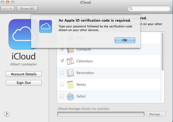Open Account Details
This screenshot has width=173, height=122.
coord(24,74)
